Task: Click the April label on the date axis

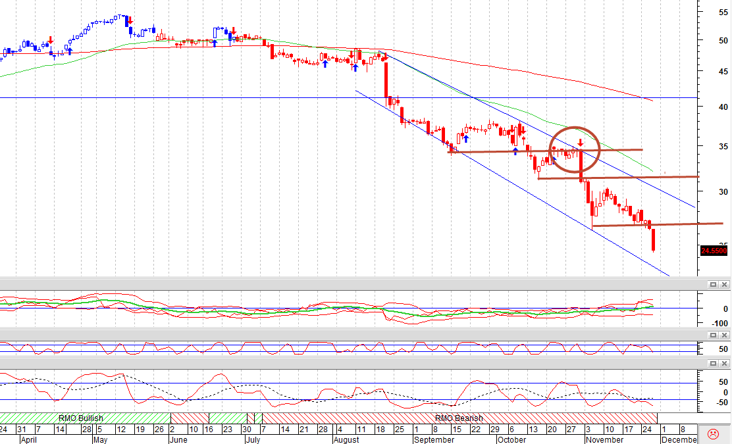Action: click(x=28, y=439)
